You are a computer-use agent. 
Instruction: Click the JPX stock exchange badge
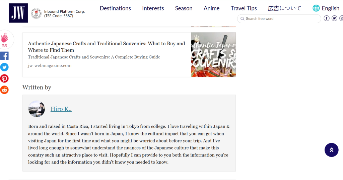pyautogui.click(x=36, y=13)
